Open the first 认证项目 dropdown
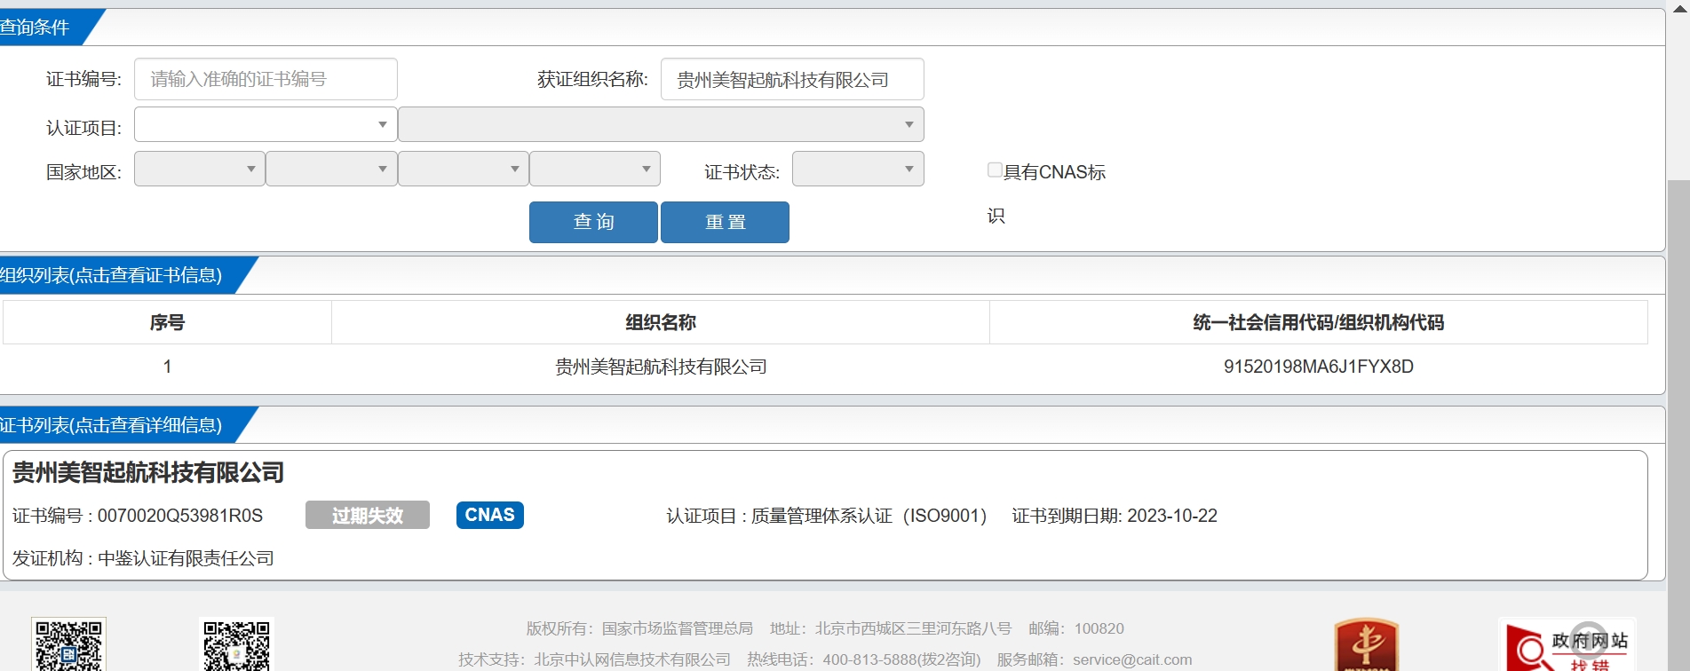This screenshot has height=671, width=1690. (266, 124)
